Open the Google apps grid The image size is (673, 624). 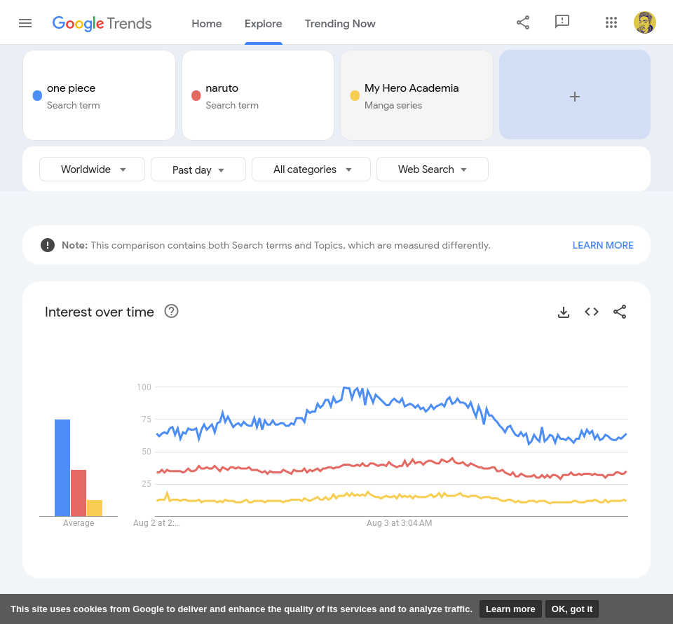click(611, 22)
